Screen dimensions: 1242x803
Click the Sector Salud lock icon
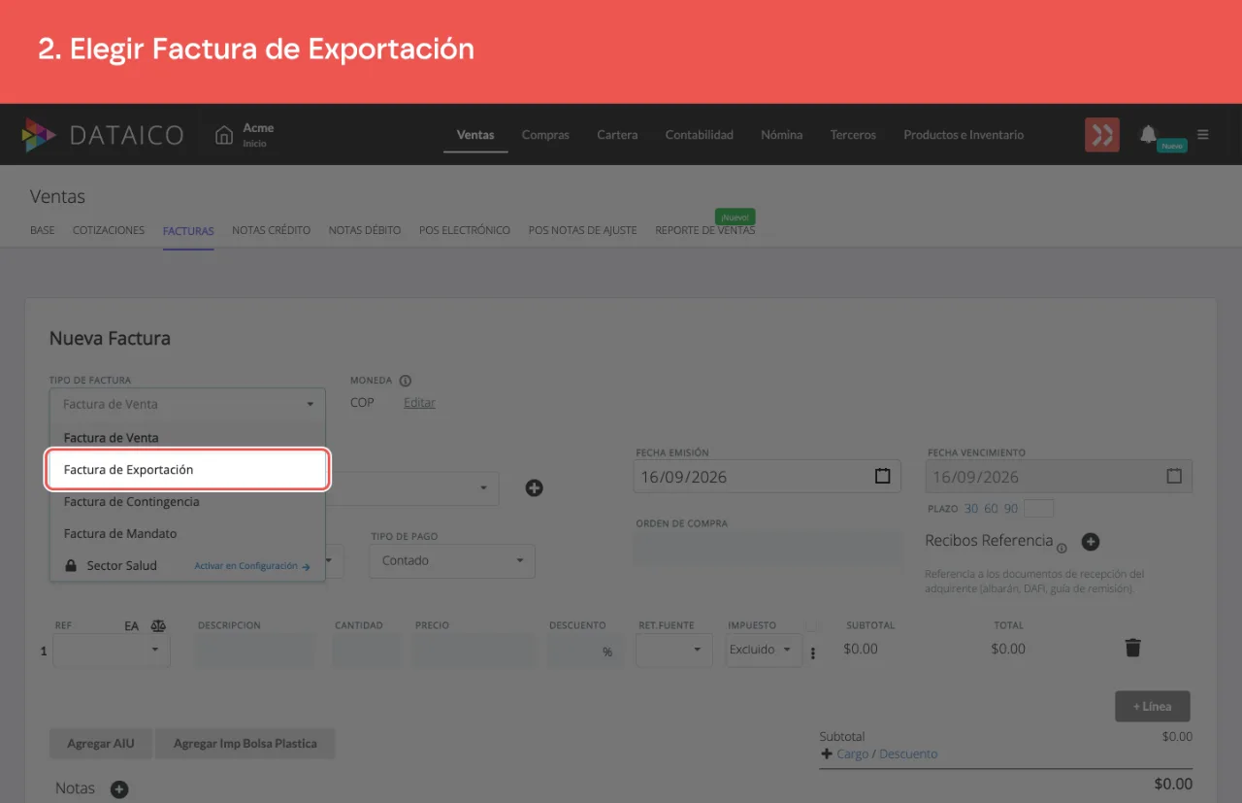click(x=70, y=565)
